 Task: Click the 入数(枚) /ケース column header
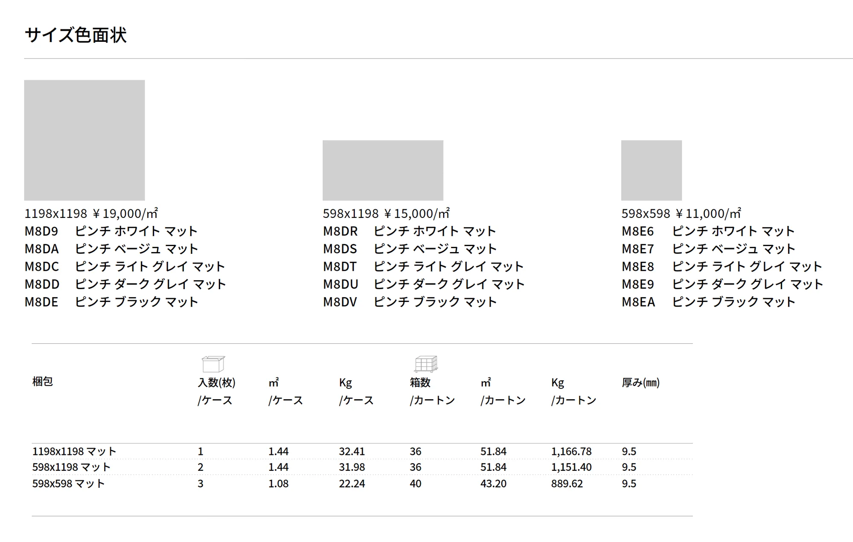216,391
